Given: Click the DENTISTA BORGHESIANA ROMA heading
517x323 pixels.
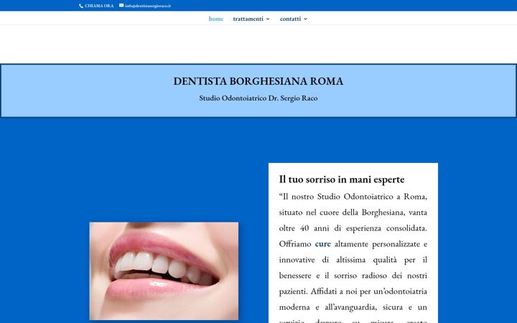Looking at the screenshot, I should [258, 81].
